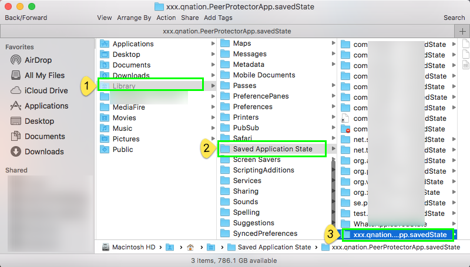Expand the Music folder arrow
This screenshot has height=267, width=470.
[x=213, y=129]
